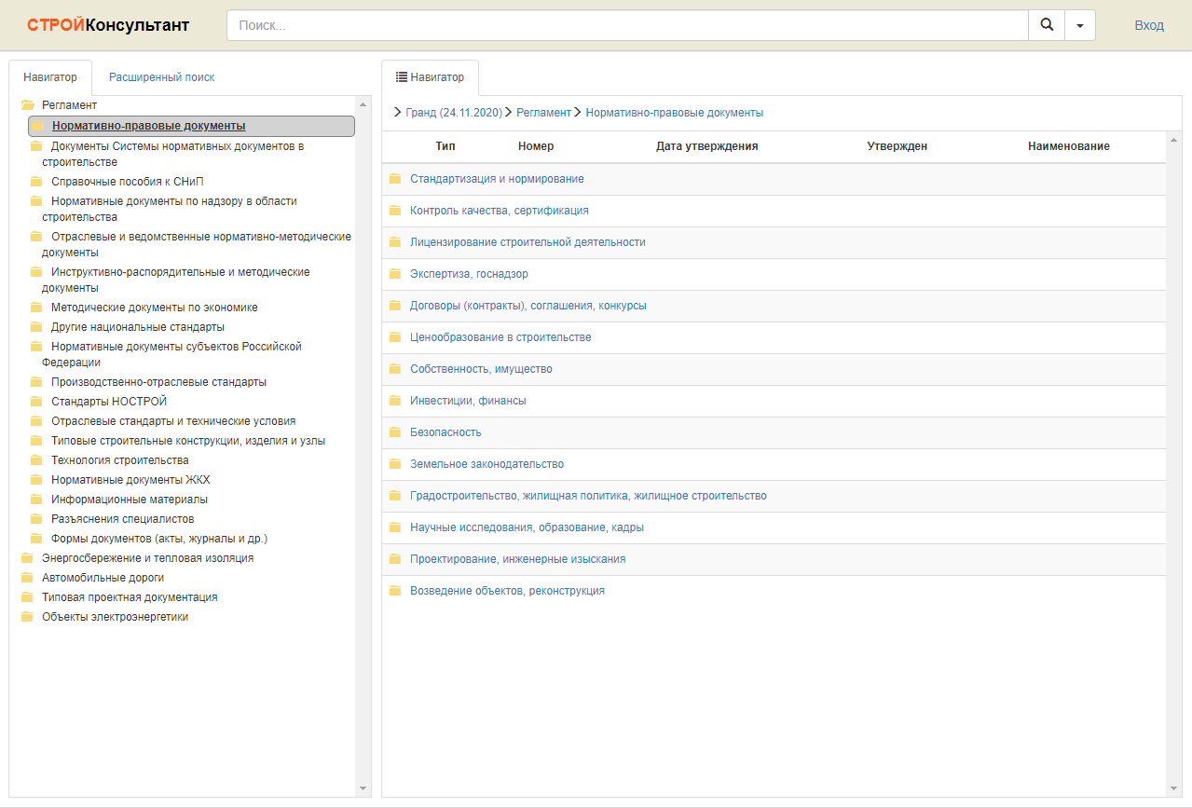Viewport: 1192px width, 808px height.
Task: Open the search options dropdown arrow
Action: coord(1079,25)
